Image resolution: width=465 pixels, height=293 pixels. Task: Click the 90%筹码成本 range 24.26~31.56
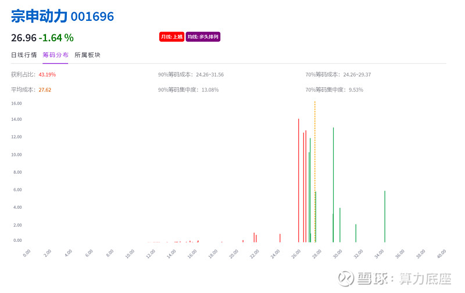point(210,74)
